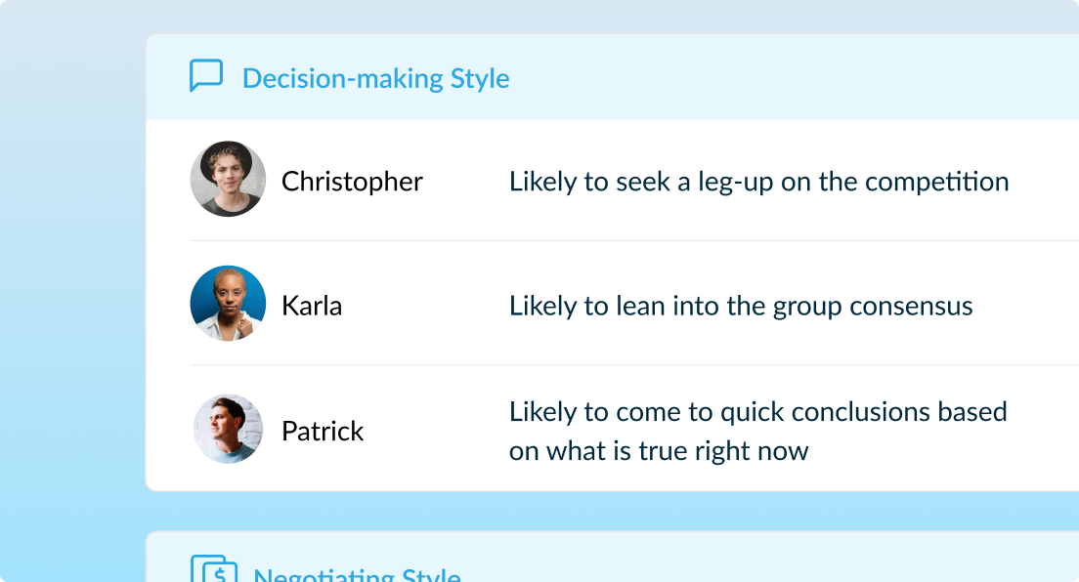Click the speech bubble icon beside Decision-making Style

pos(206,76)
